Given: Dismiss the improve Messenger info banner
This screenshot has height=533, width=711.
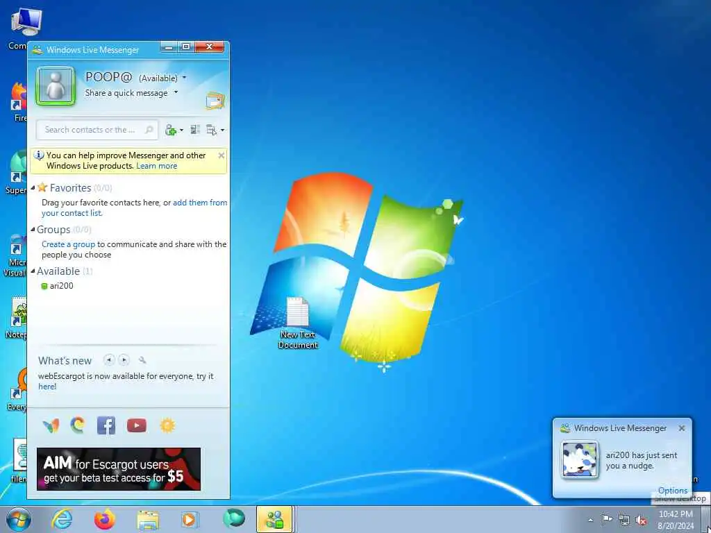Looking at the screenshot, I should [x=221, y=155].
